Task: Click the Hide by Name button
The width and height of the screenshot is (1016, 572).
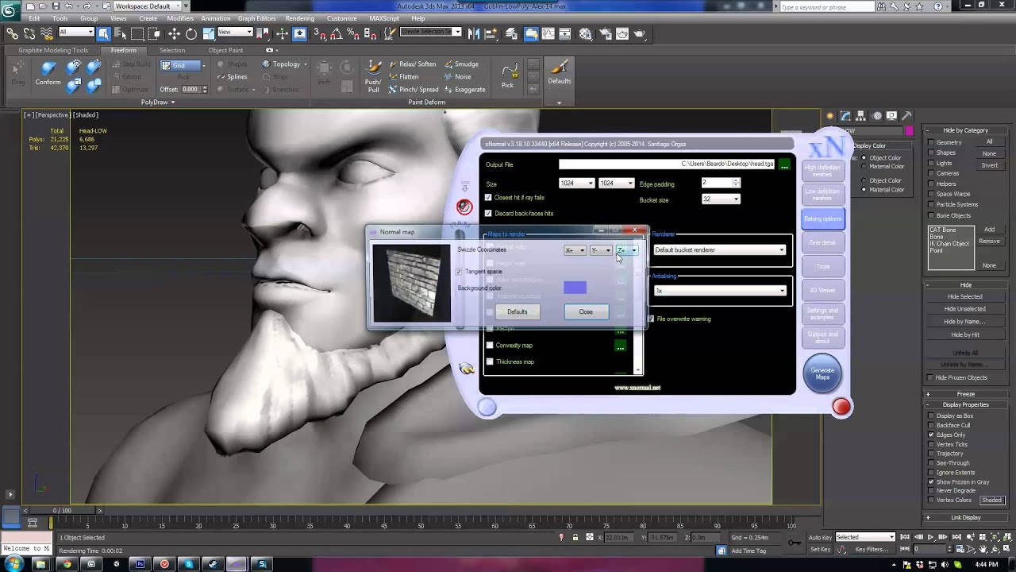Action: [965, 322]
